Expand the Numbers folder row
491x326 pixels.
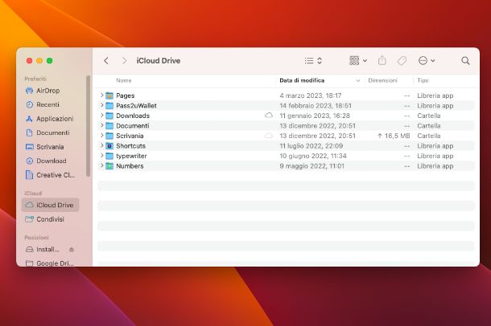(x=101, y=165)
